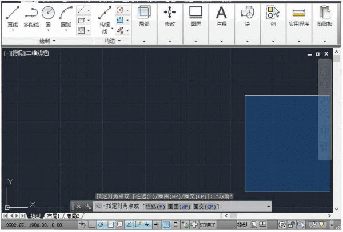Choose the 圈交(CP) command option
Screen dimensions: 343x232
(x=205, y=206)
